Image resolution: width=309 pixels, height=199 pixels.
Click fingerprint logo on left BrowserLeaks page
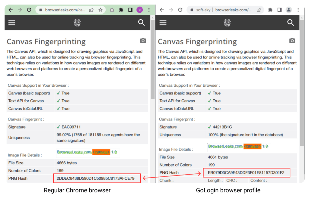tap(77, 23)
